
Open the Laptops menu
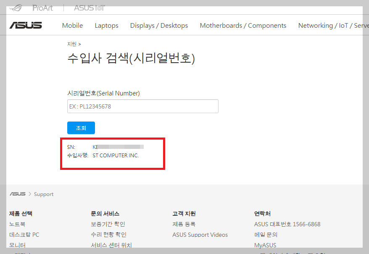point(106,25)
